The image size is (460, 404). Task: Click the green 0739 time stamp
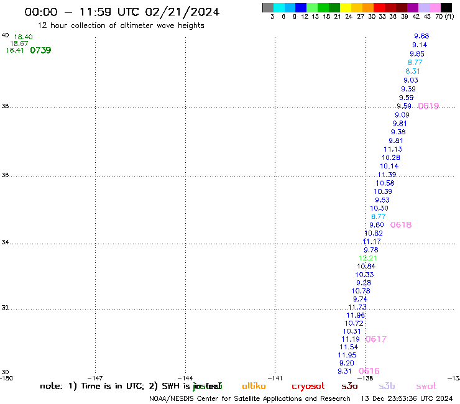(x=40, y=50)
